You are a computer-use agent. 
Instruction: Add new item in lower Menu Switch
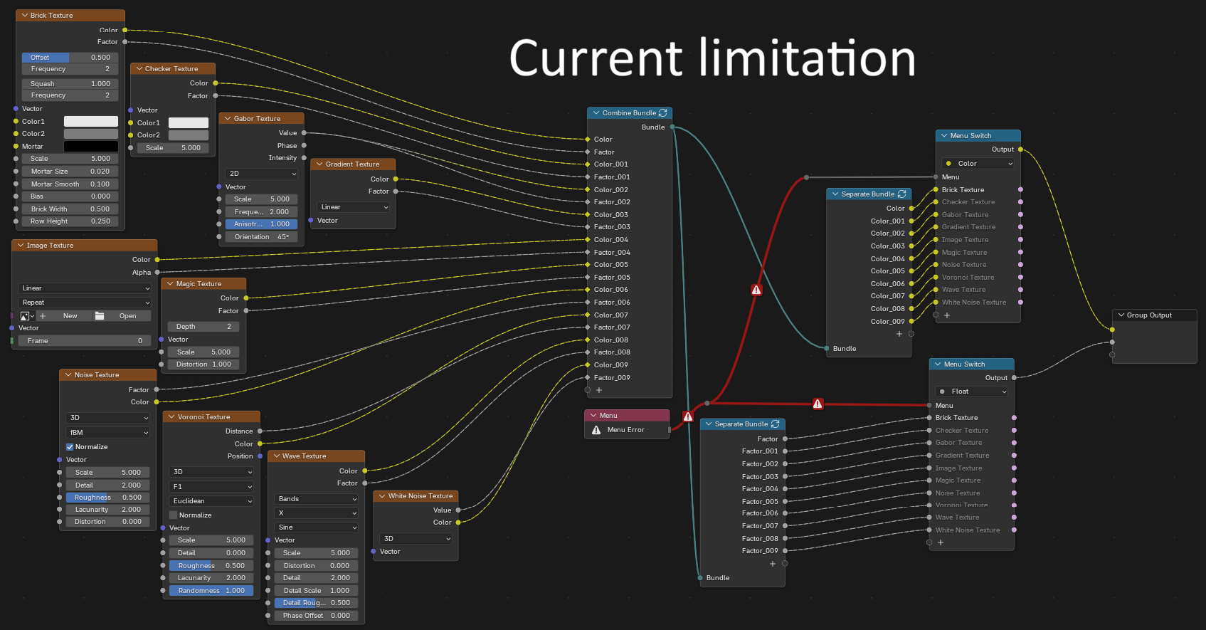tap(941, 542)
